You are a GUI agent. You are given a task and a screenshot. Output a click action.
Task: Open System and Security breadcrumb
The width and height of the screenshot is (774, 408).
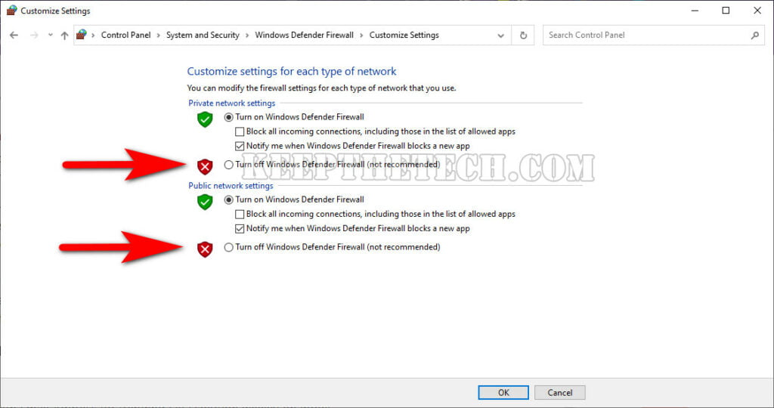203,35
